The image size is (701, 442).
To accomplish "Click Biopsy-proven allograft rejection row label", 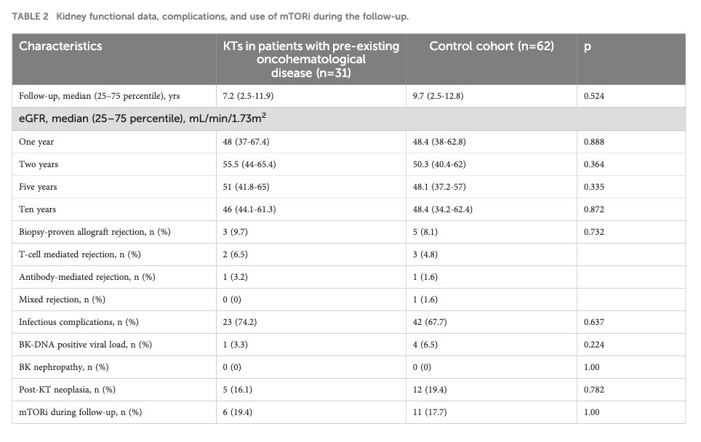I will [95, 232].
